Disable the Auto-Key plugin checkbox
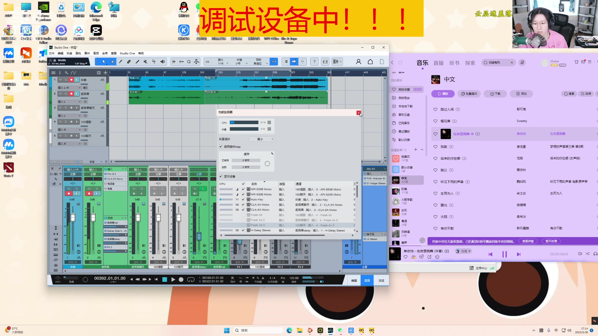The width and height of the screenshot is (598, 336). [x=243, y=199]
